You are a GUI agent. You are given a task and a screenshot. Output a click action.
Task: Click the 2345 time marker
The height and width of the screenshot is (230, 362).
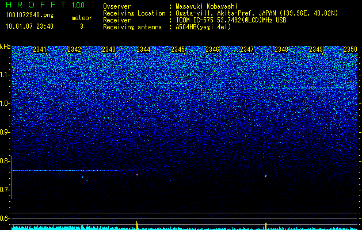tap(178, 49)
